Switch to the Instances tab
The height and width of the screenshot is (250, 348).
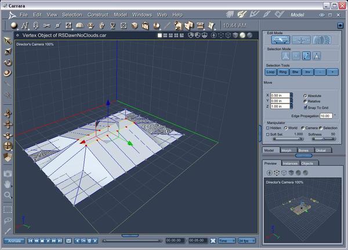pos(290,163)
